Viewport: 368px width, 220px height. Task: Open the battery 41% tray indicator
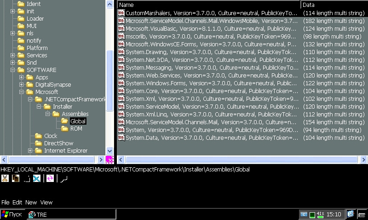click(x=320, y=214)
